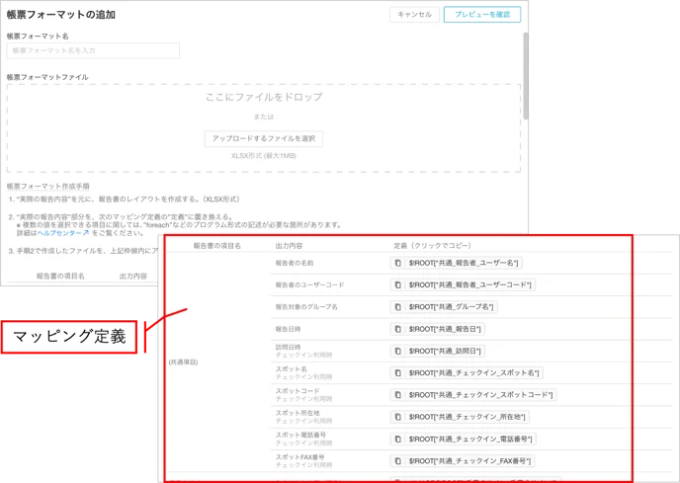This screenshot has height=483, width=680.
Task: Click definition text $!ROOT["共通_チェックイン_FAX番号"]
Action: click(x=469, y=461)
